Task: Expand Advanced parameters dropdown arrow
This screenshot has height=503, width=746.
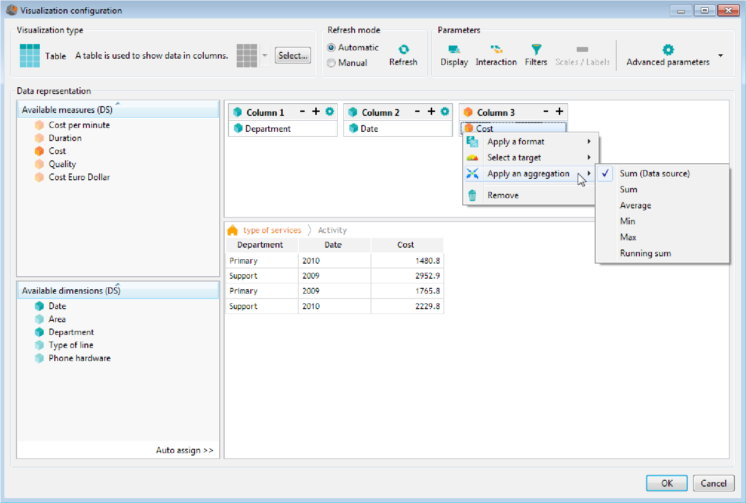Action: click(721, 56)
